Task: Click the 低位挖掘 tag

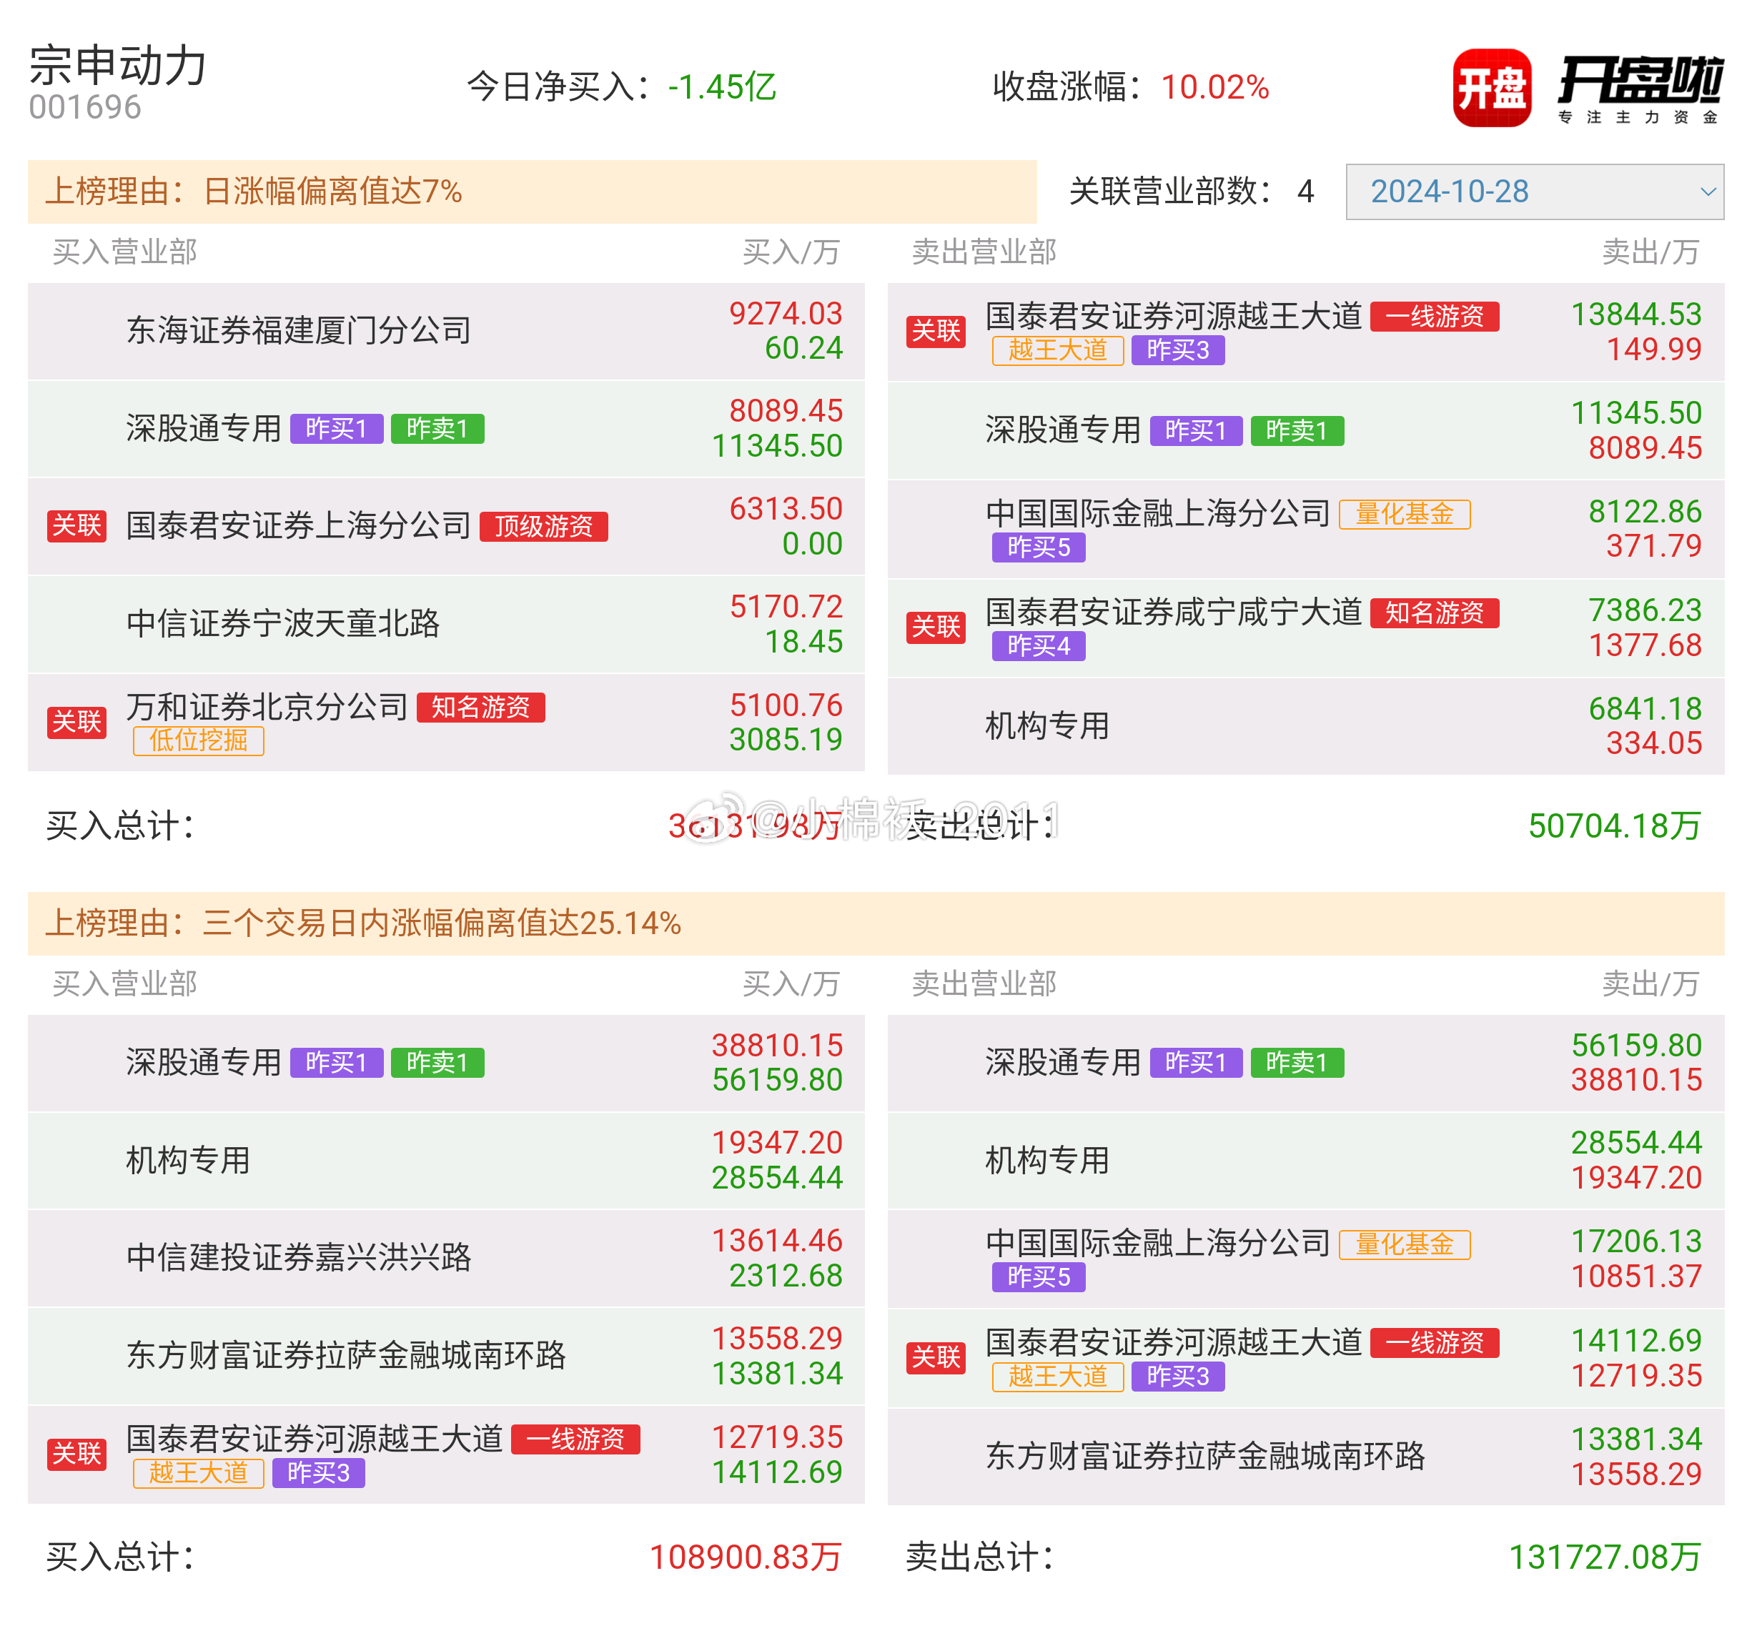Action: click(198, 741)
